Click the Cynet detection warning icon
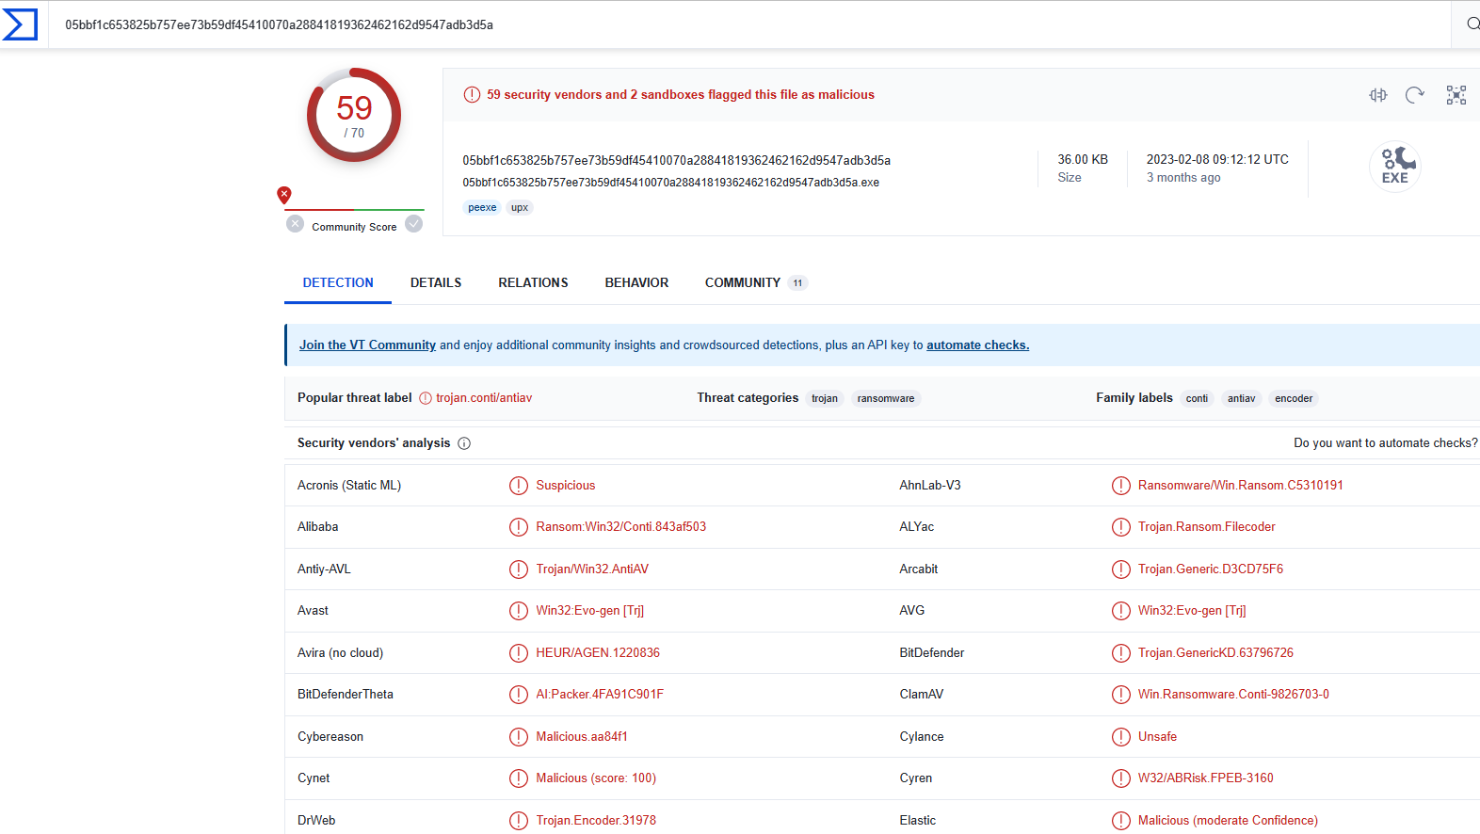The width and height of the screenshot is (1480, 834). click(519, 778)
